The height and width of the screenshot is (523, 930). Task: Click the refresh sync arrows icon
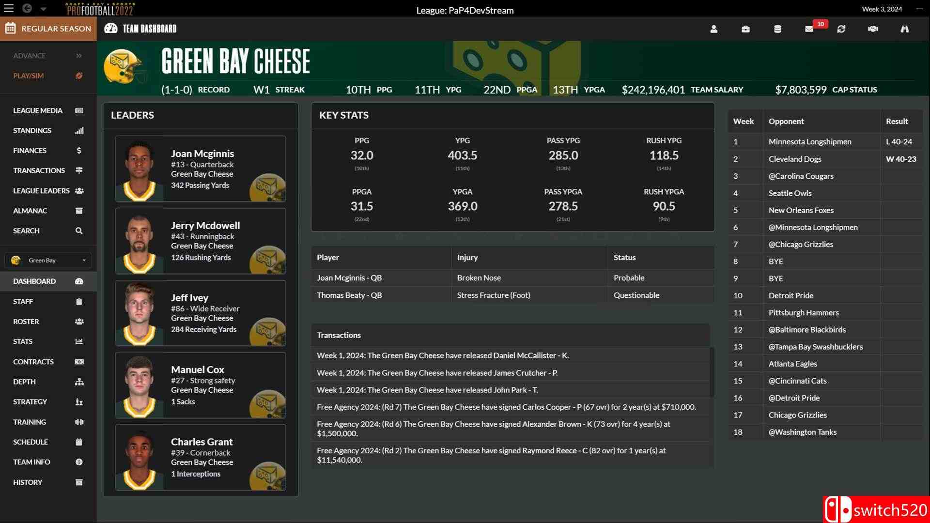[841, 29]
